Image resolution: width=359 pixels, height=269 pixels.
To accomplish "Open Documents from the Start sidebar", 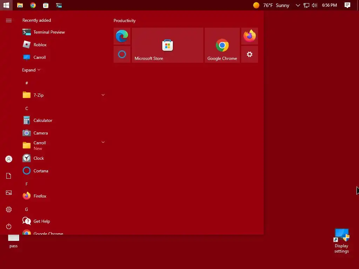I will click(9, 176).
